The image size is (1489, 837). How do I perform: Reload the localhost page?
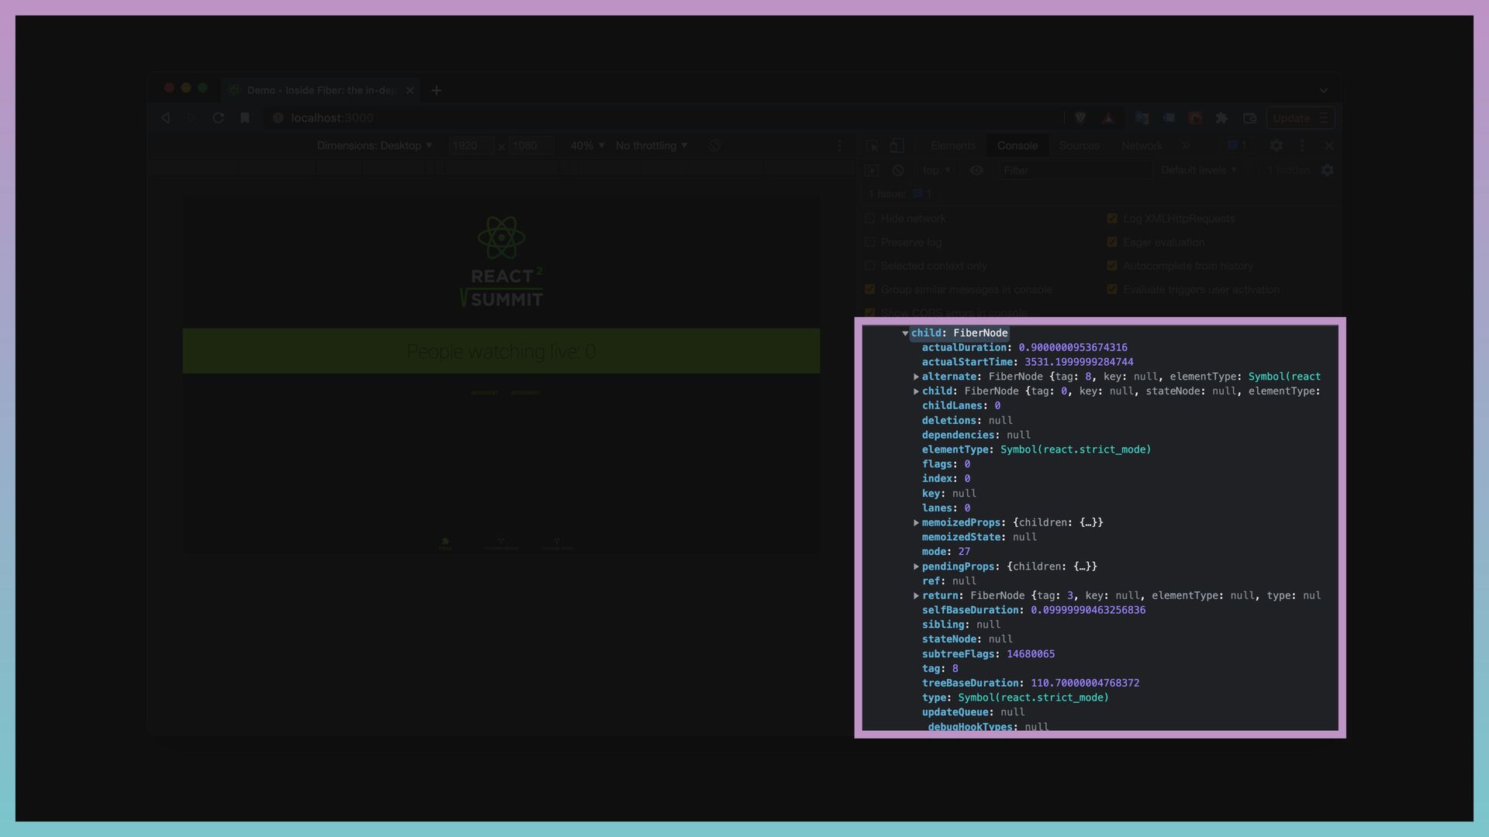click(218, 118)
